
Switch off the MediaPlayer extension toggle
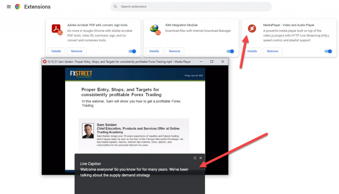pos(328,51)
